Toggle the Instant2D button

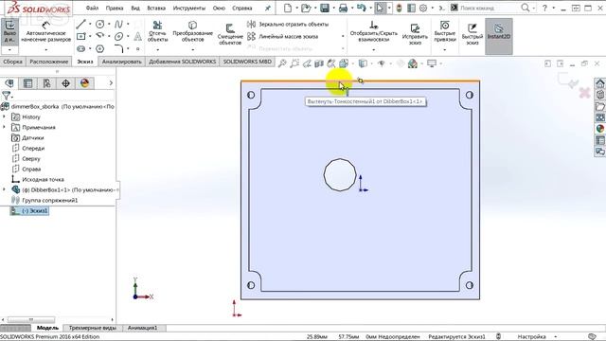pyautogui.click(x=499, y=36)
